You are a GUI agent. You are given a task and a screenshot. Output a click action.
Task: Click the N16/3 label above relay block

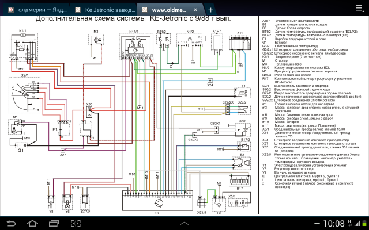(134, 32)
